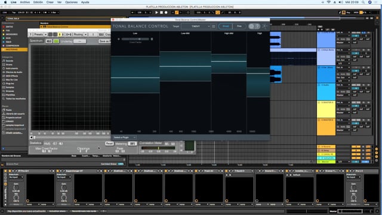Click the hide arrow below the spectrum display
Viewport: 382px width, 215px height.
(31, 137)
